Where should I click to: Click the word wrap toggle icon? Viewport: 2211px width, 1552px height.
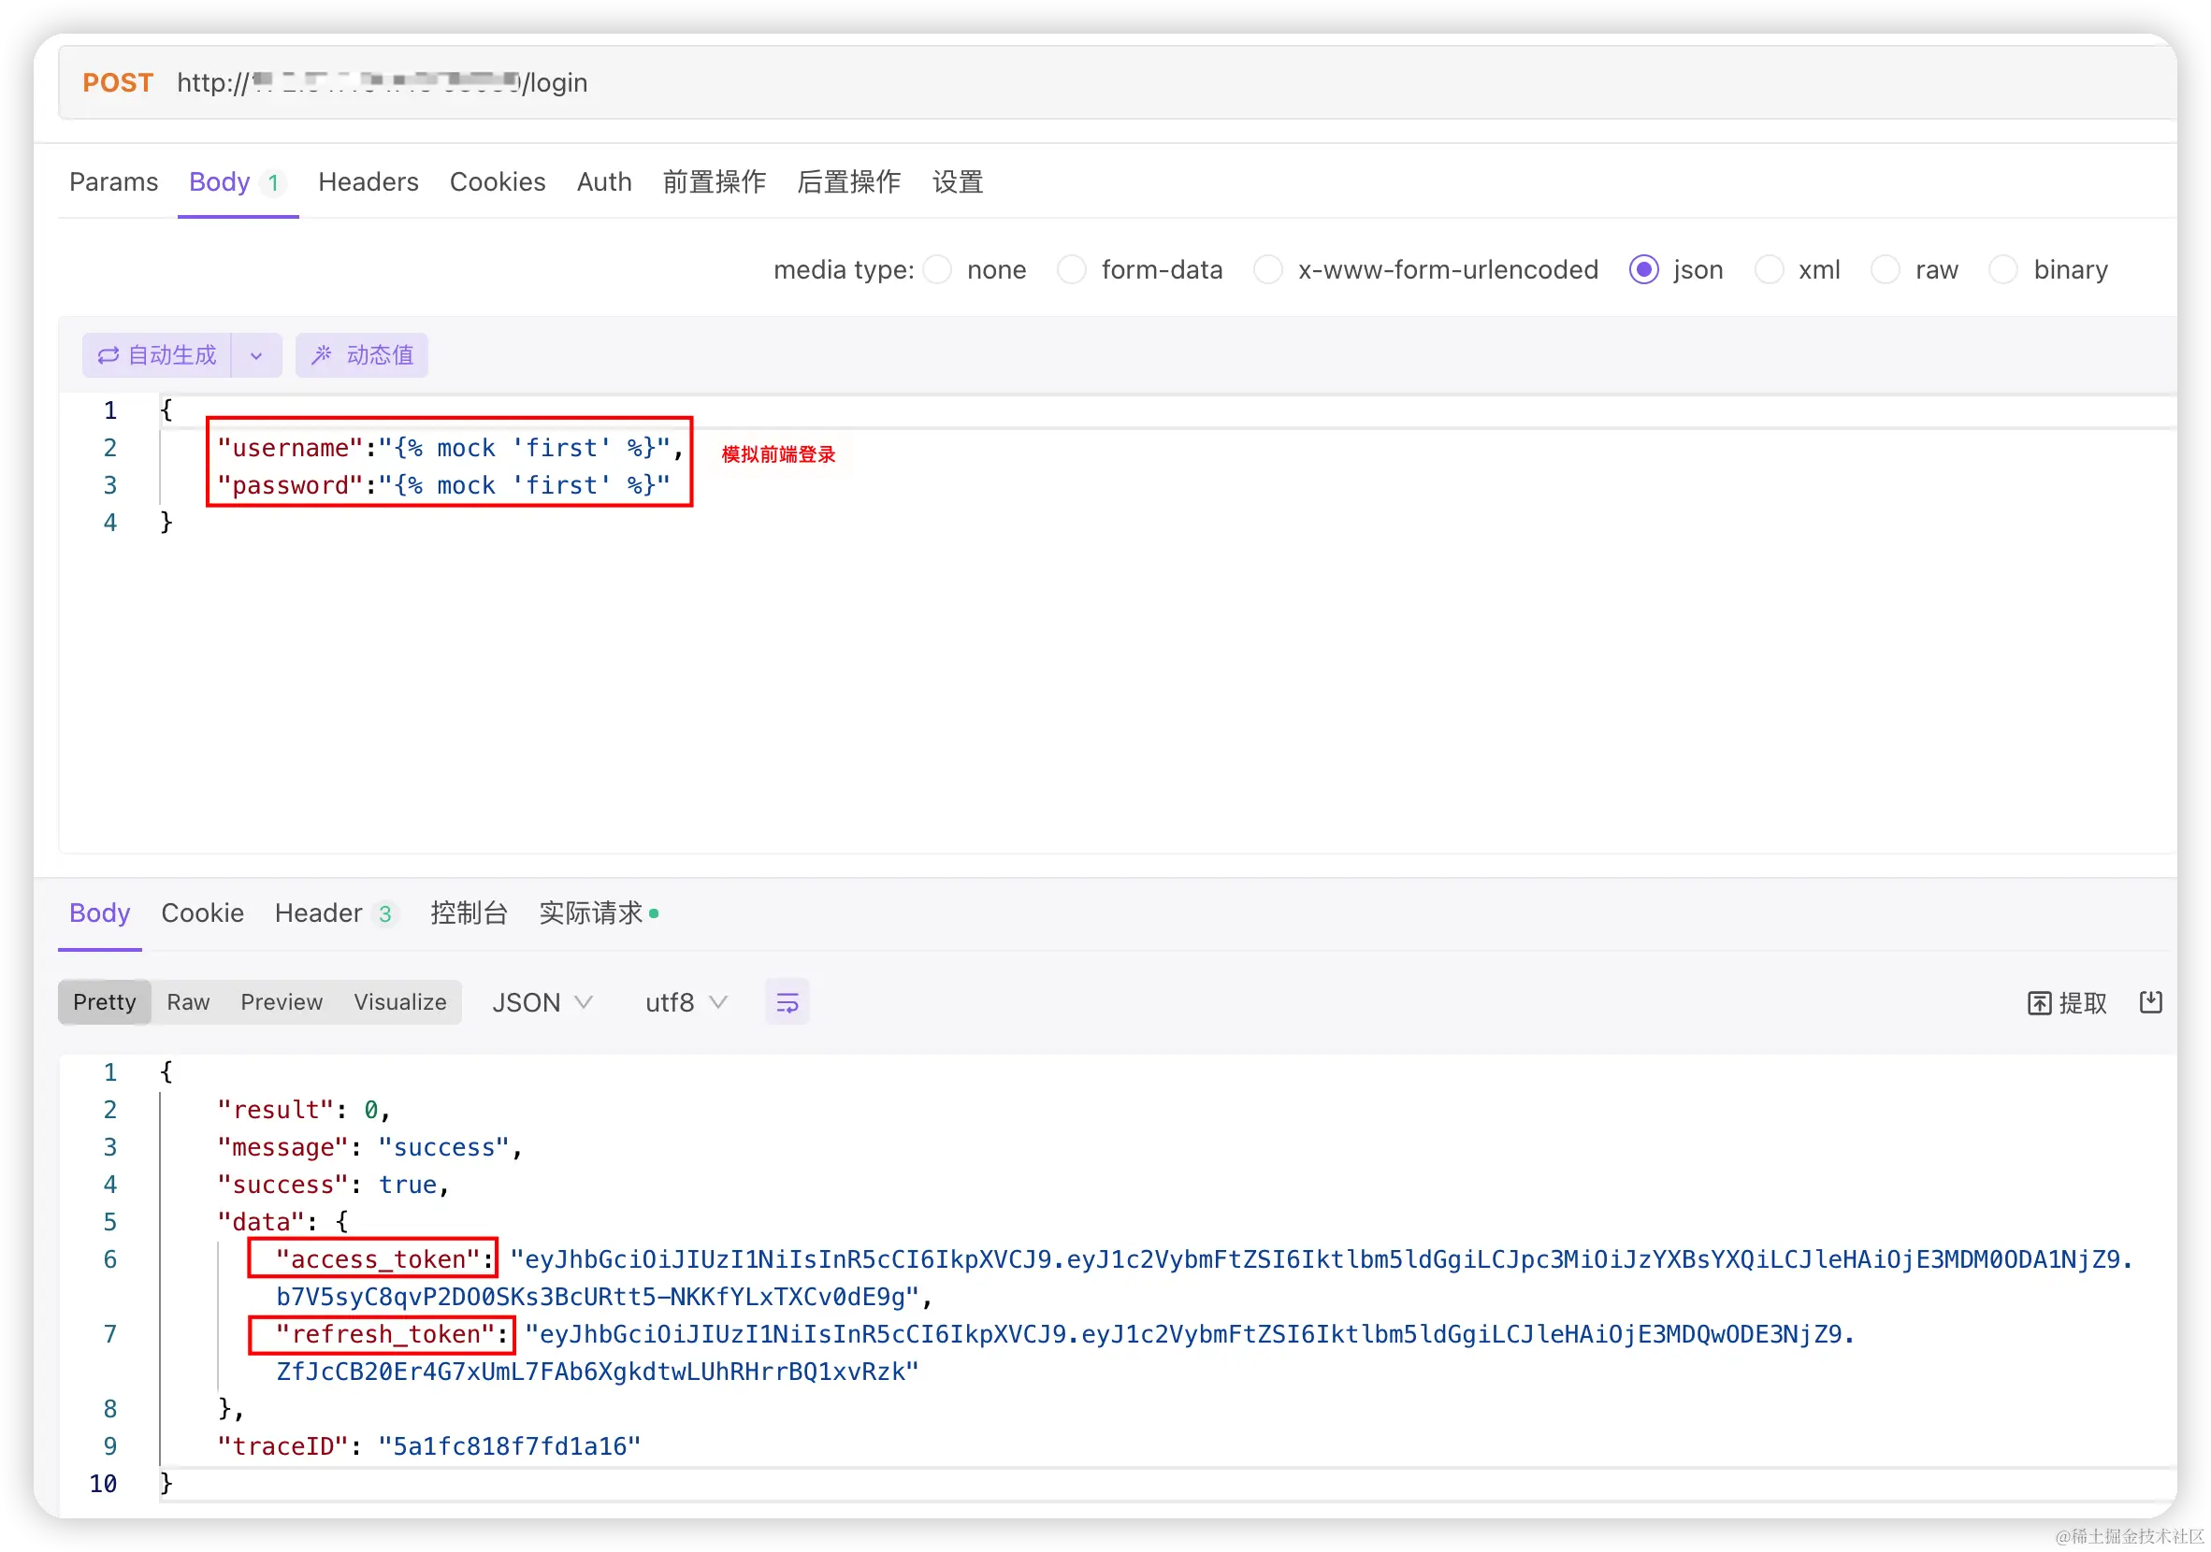[x=787, y=1002]
